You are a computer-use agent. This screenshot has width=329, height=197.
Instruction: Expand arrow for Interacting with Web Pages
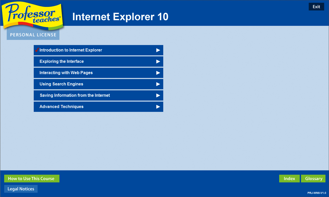coord(158,73)
